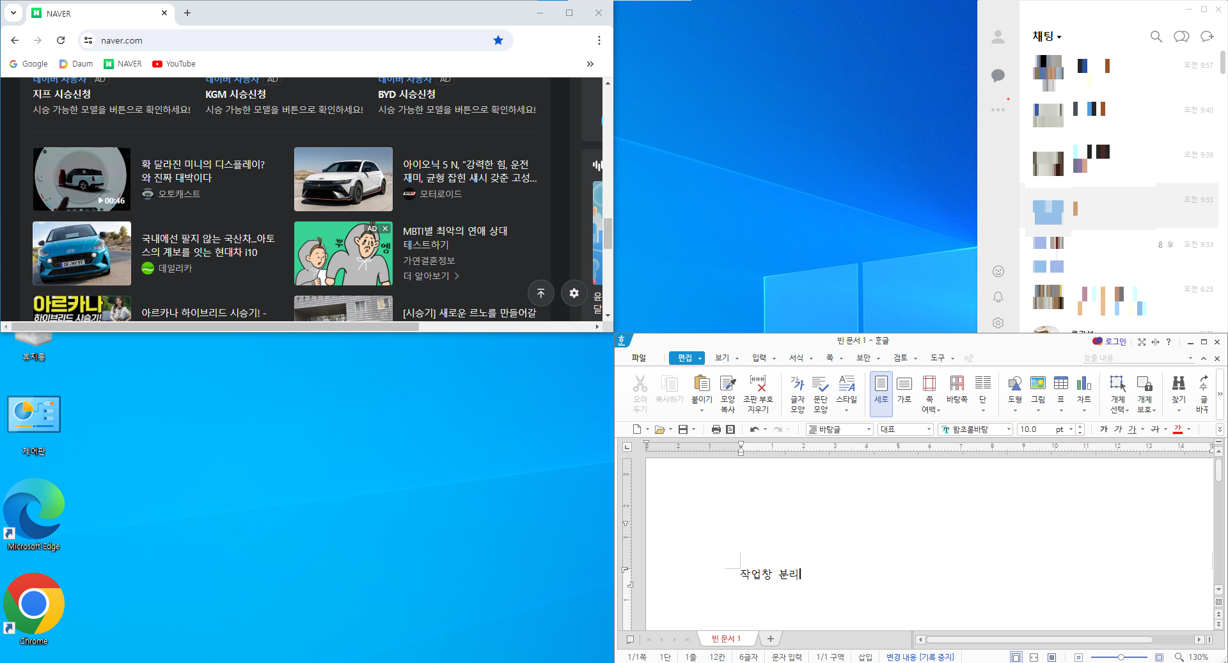1228x663 pixels.
Task: Choose landscape orientation (가로) in Hangul
Action: point(904,389)
